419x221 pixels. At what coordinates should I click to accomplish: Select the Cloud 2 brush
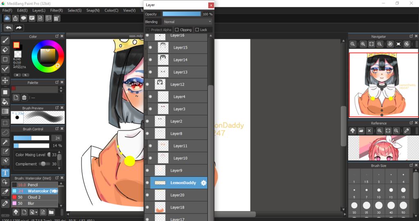coord(35,197)
